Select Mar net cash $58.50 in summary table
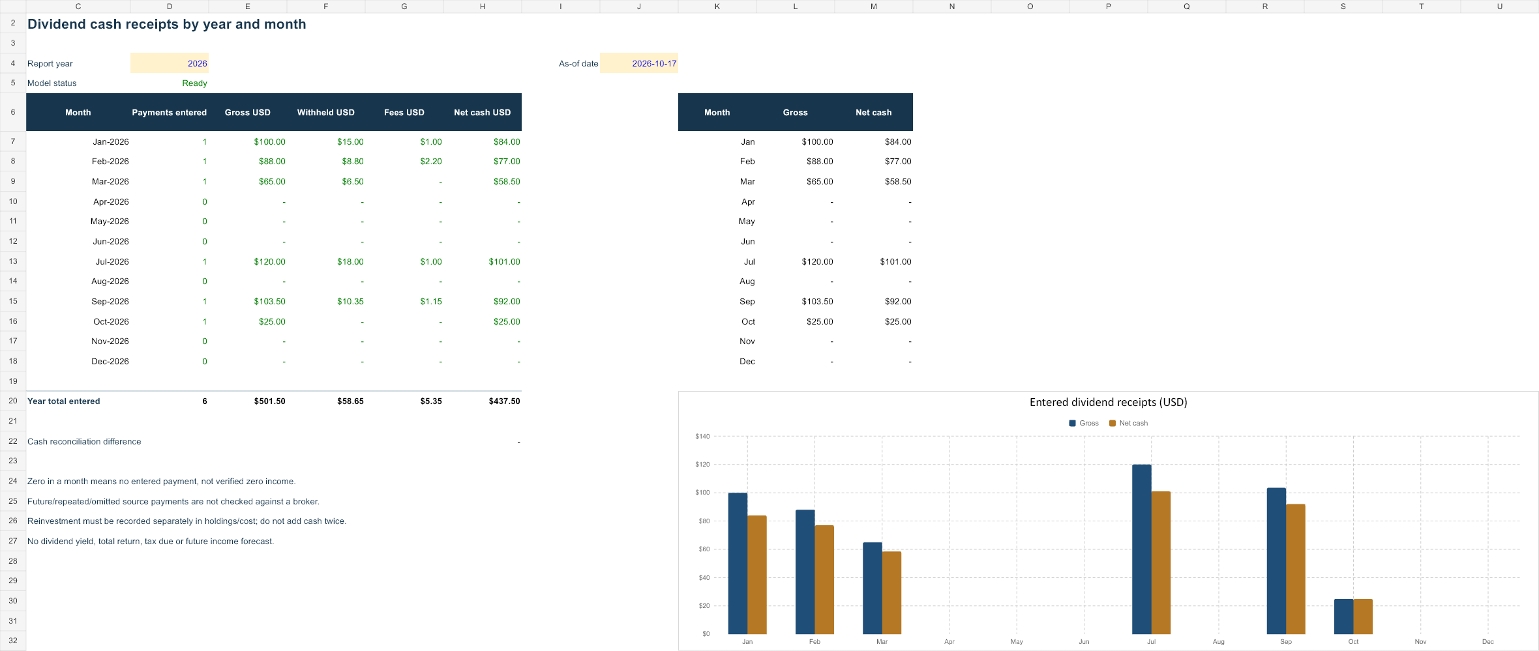The height and width of the screenshot is (651, 1539). 874,182
